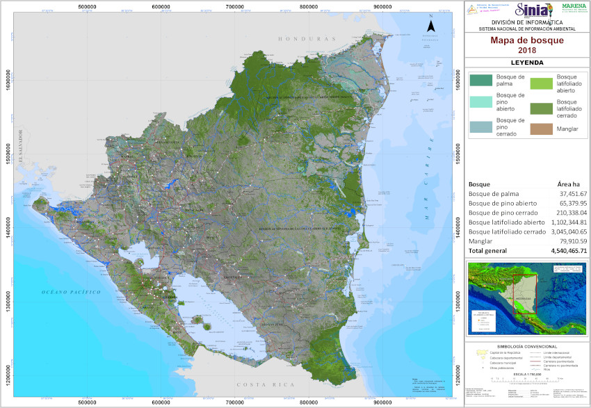The height and width of the screenshot is (408, 591).
Task: Select the Bosque de pino cerrado swatch
Action: [x=480, y=127]
